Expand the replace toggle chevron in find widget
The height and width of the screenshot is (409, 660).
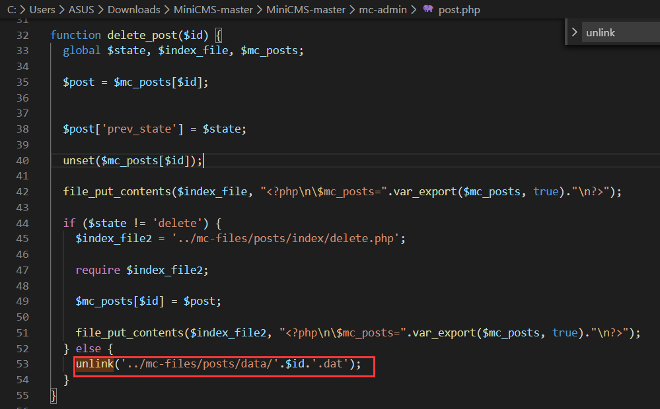[574, 32]
